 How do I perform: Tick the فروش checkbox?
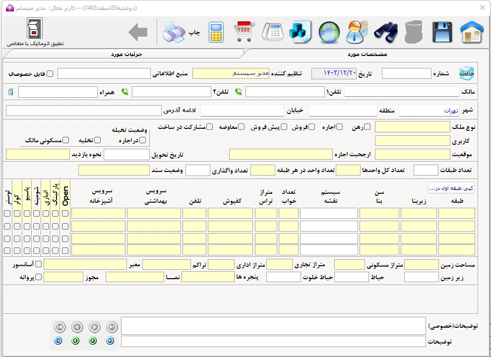[x=305, y=127]
